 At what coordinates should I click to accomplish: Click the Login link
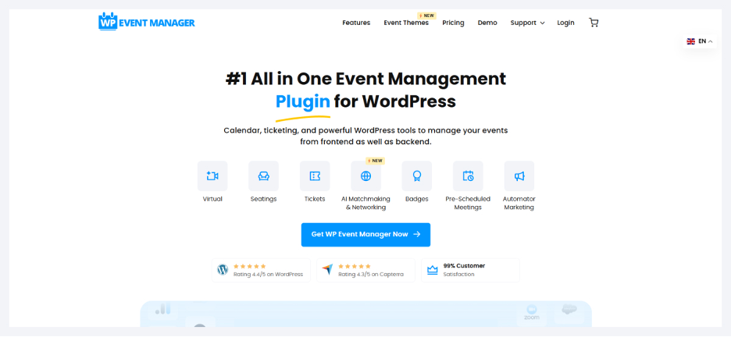tap(565, 23)
